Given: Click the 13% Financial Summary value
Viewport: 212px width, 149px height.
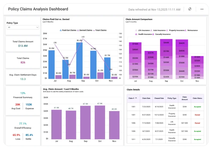Looking at the screenshot, I should (x=23, y=93).
